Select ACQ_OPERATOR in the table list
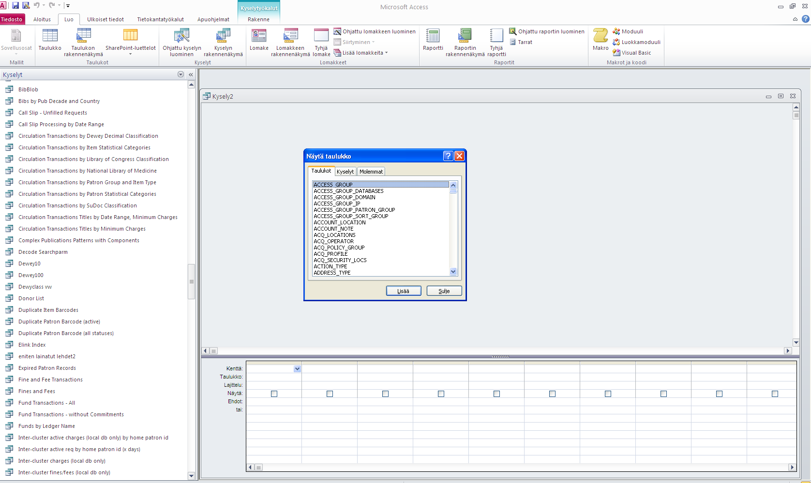This screenshot has height=483, width=811. [333, 241]
